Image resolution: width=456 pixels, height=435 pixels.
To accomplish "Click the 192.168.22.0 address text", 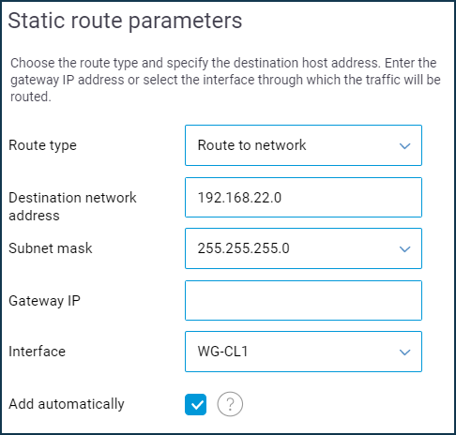I will (x=239, y=198).
